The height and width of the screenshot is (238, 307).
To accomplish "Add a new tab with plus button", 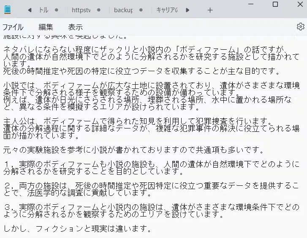I will (210, 10).
